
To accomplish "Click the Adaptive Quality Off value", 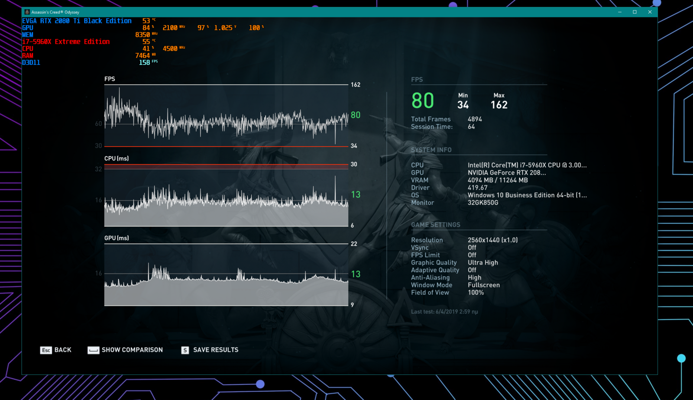I will 472,270.
